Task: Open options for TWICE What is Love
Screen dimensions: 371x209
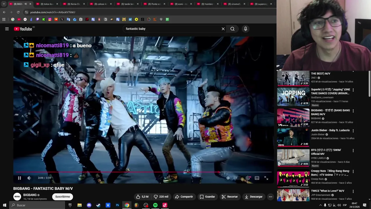Action: (x=353, y=191)
